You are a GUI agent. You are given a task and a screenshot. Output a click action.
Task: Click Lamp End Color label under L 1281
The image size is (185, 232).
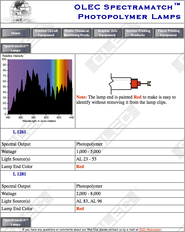[x=17, y=209]
